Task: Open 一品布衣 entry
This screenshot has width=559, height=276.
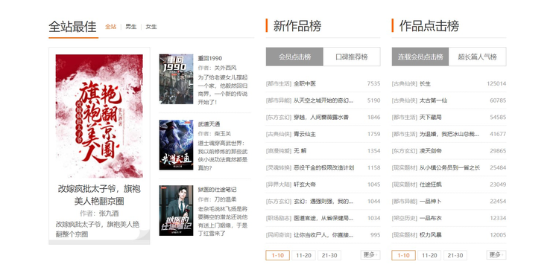Action: point(431,218)
